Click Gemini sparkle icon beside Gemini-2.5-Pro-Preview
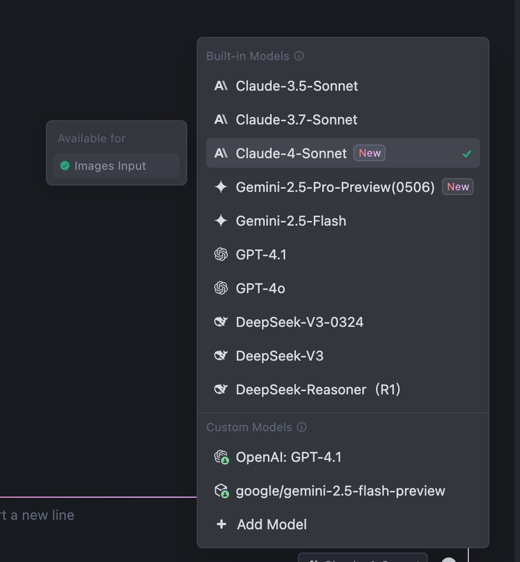This screenshot has width=520, height=562. 221,187
